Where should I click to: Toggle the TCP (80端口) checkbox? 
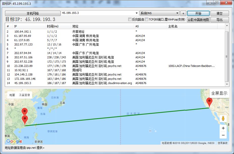pos(146,19)
